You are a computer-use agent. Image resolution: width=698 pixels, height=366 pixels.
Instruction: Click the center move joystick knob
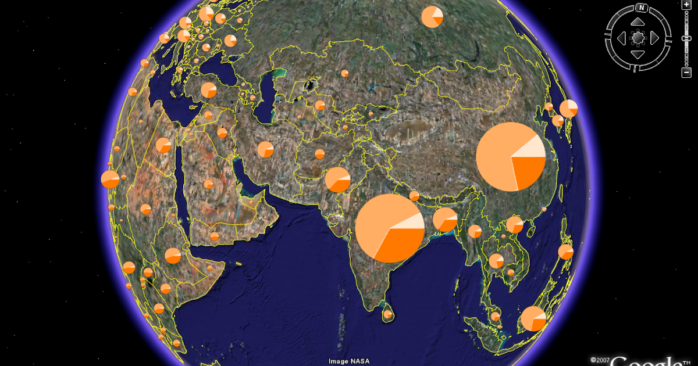click(638, 38)
